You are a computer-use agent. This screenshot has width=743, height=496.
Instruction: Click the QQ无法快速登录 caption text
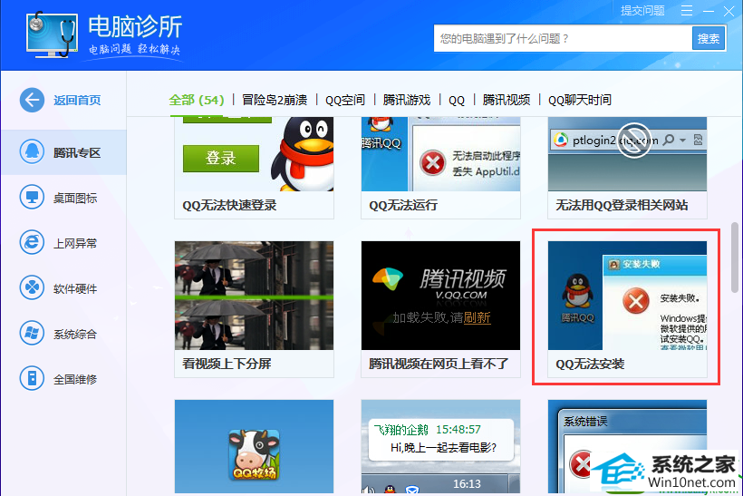[x=230, y=205]
